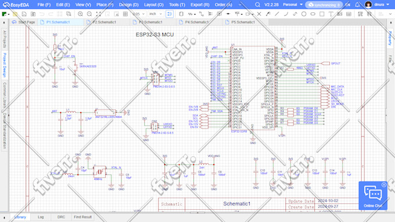This screenshot has width=395, height=222.
Task: Open the Common Library side panel
Action: (x=4, y=95)
